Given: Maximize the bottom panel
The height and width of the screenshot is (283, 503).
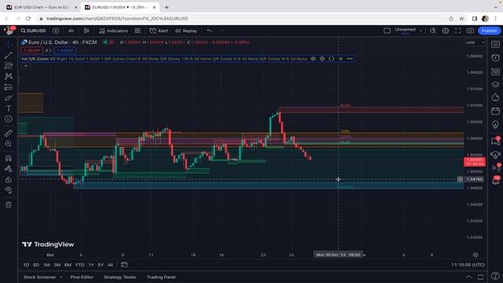Looking at the screenshot, I should coord(480,277).
